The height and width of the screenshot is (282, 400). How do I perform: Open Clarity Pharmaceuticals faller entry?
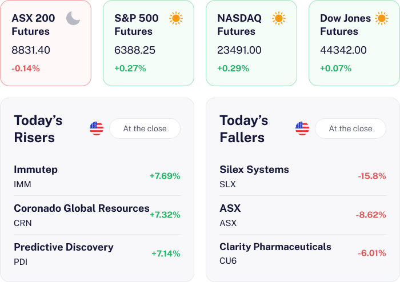pyautogui.click(x=275, y=247)
